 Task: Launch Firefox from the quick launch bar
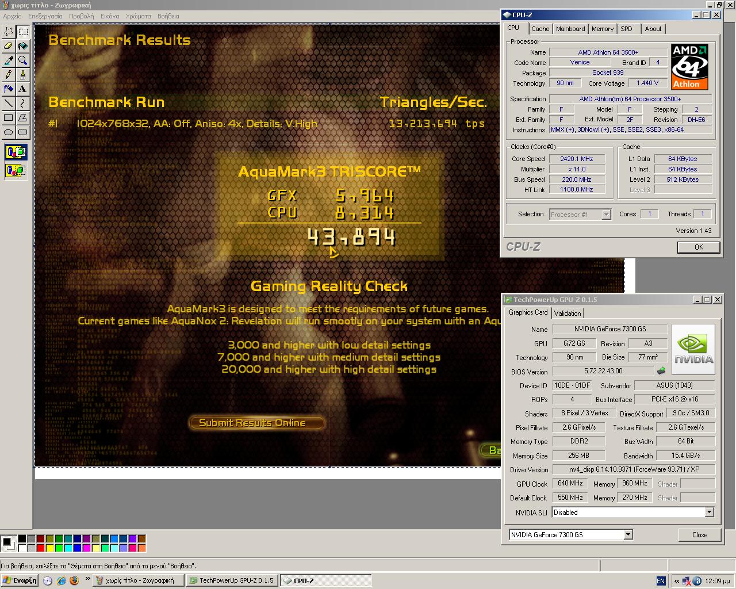click(74, 580)
